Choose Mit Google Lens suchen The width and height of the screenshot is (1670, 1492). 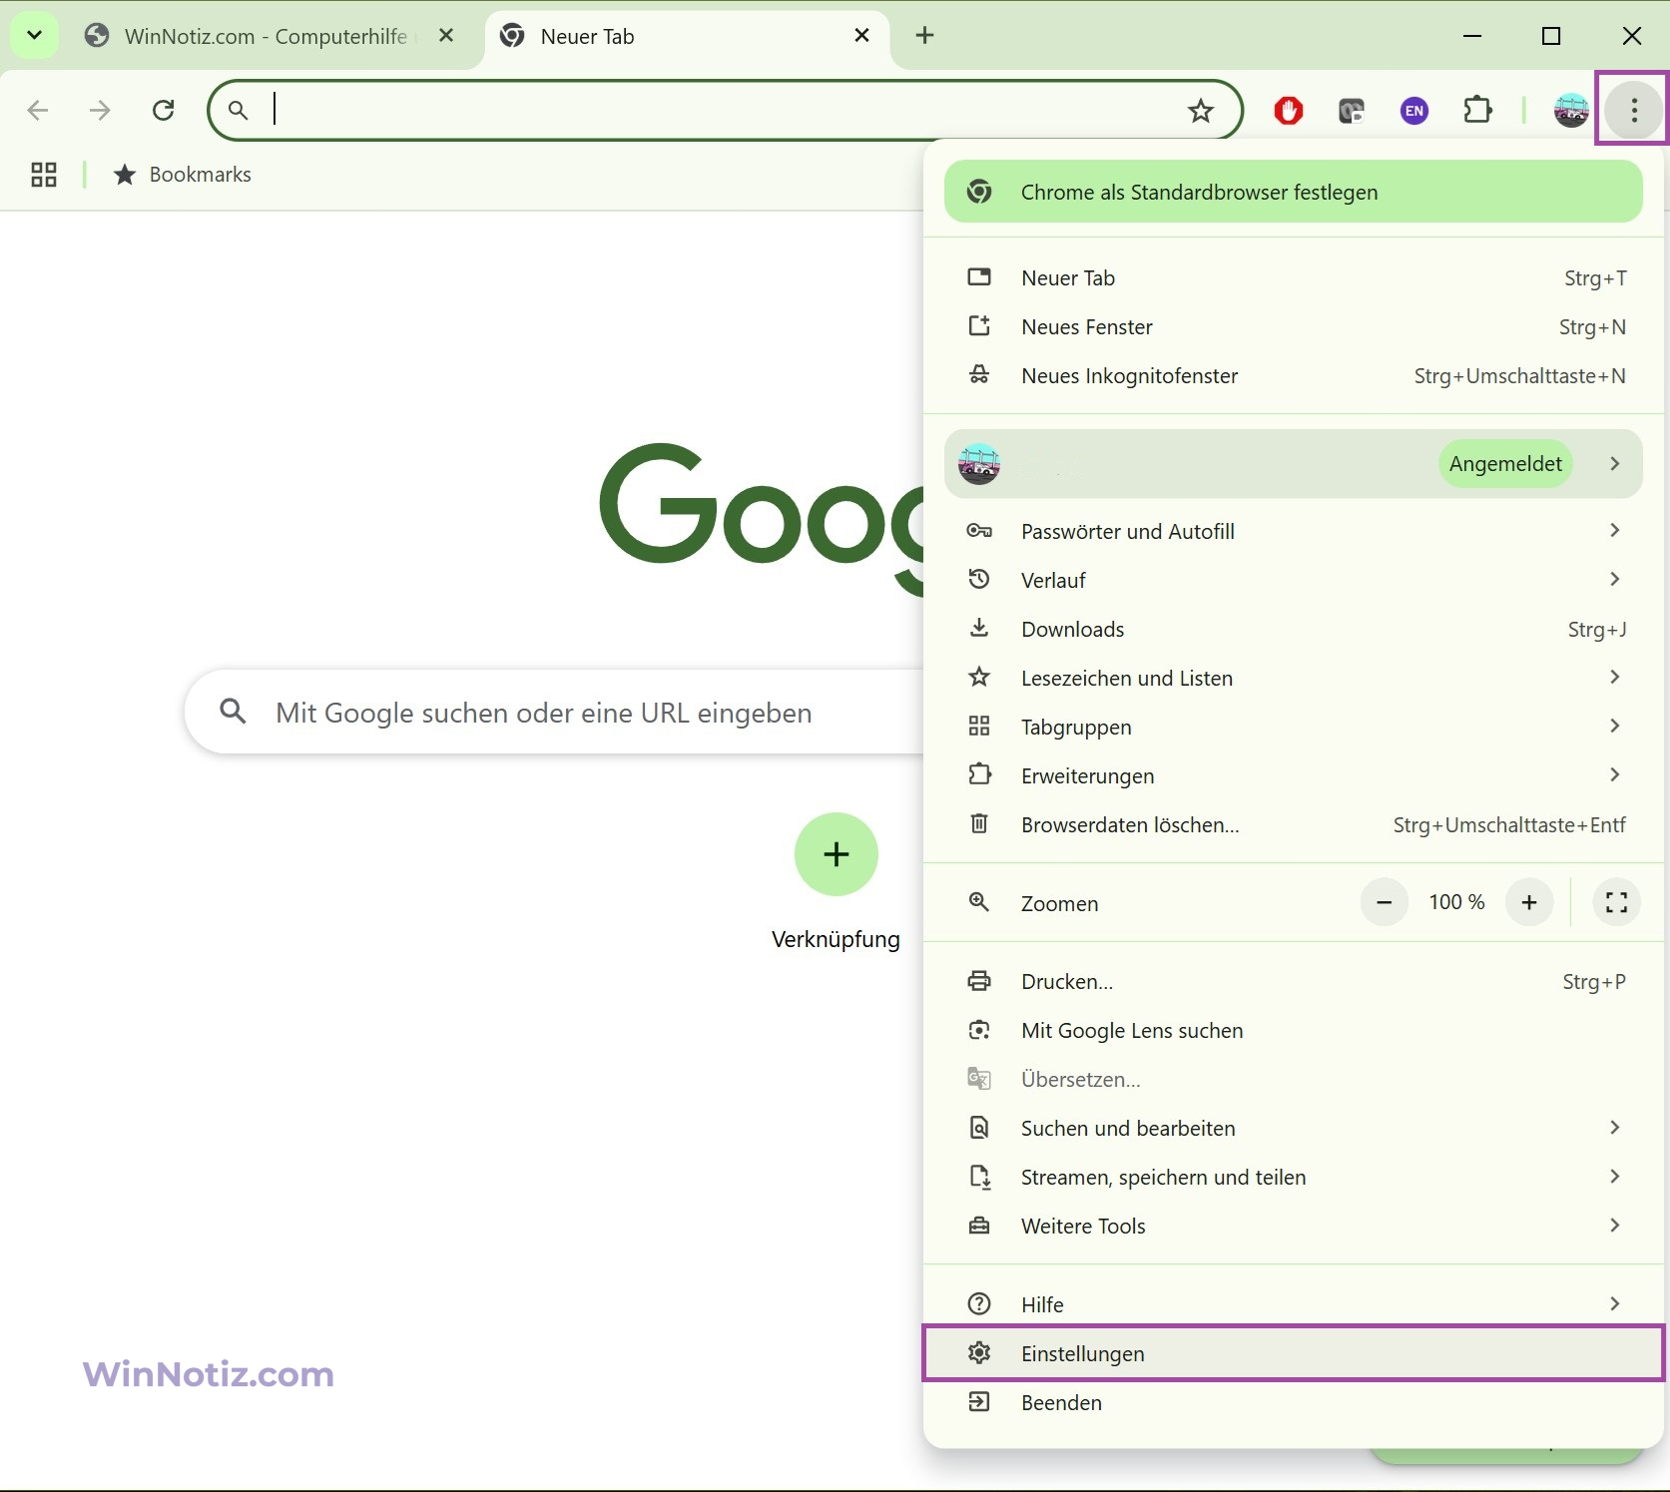coord(1293,1031)
